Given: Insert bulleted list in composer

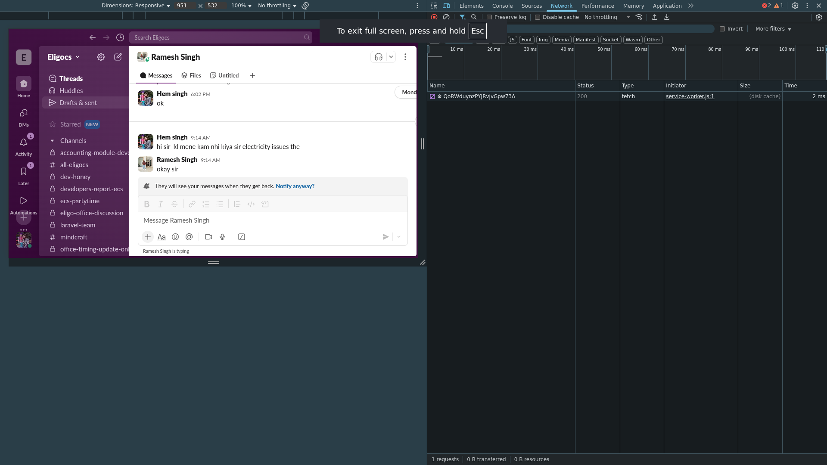Looking at the screenshot, I should pos(220,204).
